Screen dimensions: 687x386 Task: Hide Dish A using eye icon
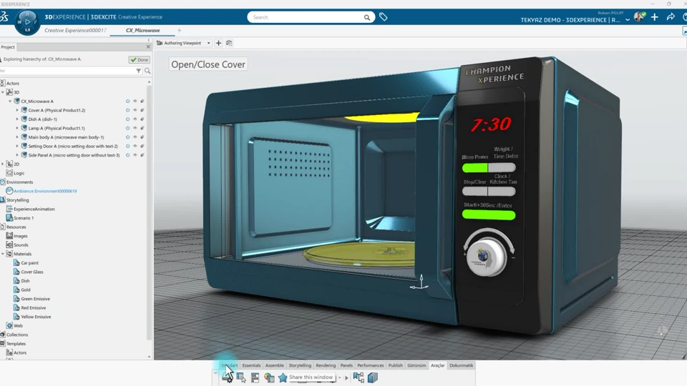[135, 119]
